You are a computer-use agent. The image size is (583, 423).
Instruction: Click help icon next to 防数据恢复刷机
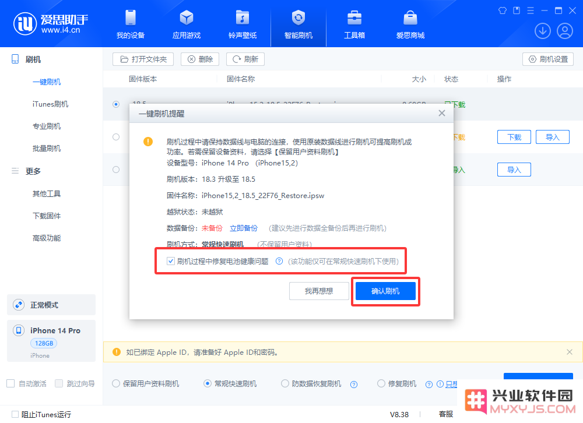tap(354, 385)
